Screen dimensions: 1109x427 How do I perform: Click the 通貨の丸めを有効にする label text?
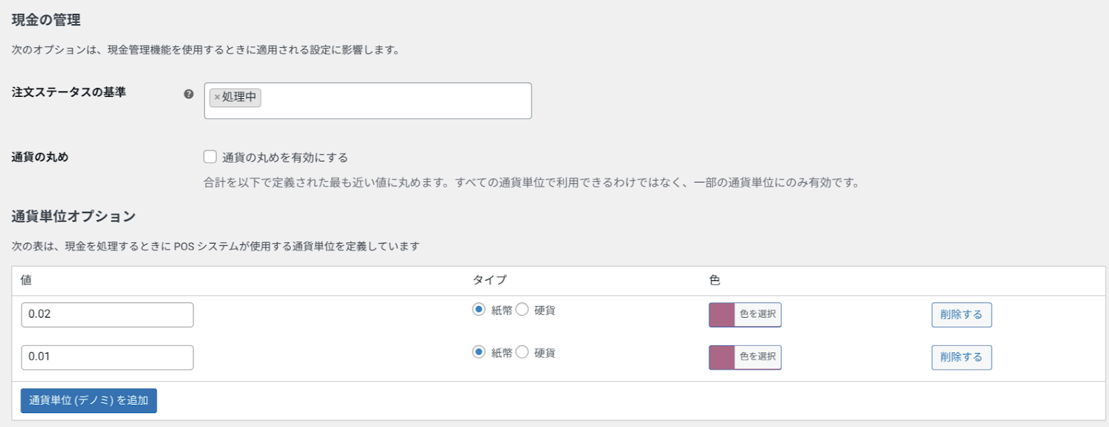click(x=285, y=158)
